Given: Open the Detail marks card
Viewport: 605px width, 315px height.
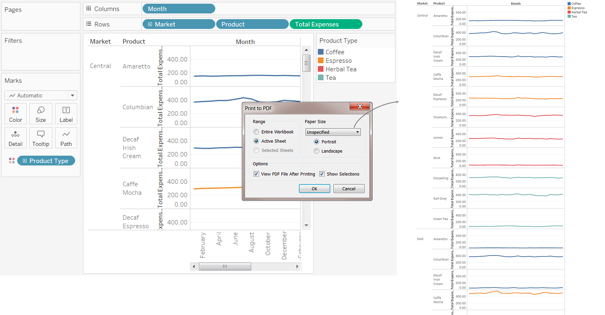Looking at the screenshot, I should tap(16, 138).
